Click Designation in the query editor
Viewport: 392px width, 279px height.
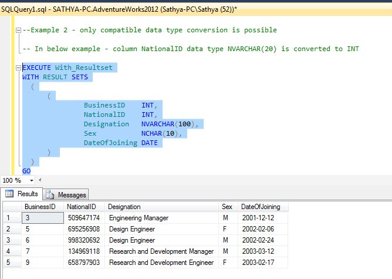106,124
